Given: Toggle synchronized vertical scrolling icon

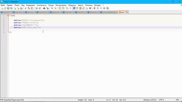Looking at the screenshot, I should [59, 8].
